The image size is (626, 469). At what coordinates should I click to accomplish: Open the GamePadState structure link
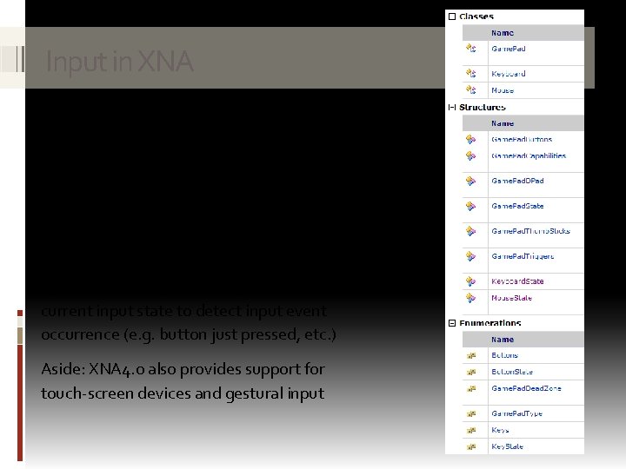[x=517, y=206]
